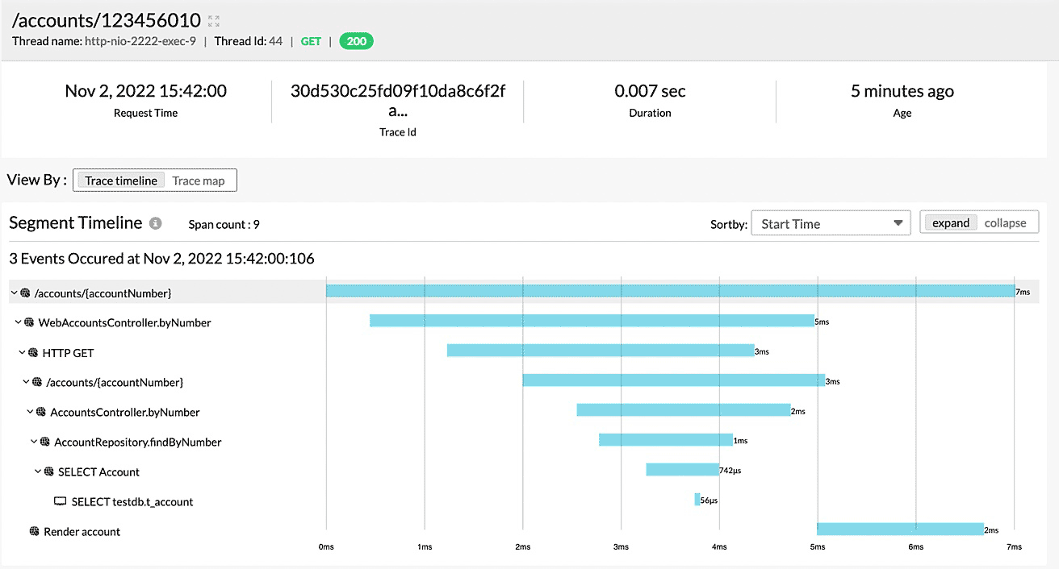This screenshot has width=1059, height=569.
Task: Collapse the HTTP GET span chevron
Action: (x=23, y=352)
